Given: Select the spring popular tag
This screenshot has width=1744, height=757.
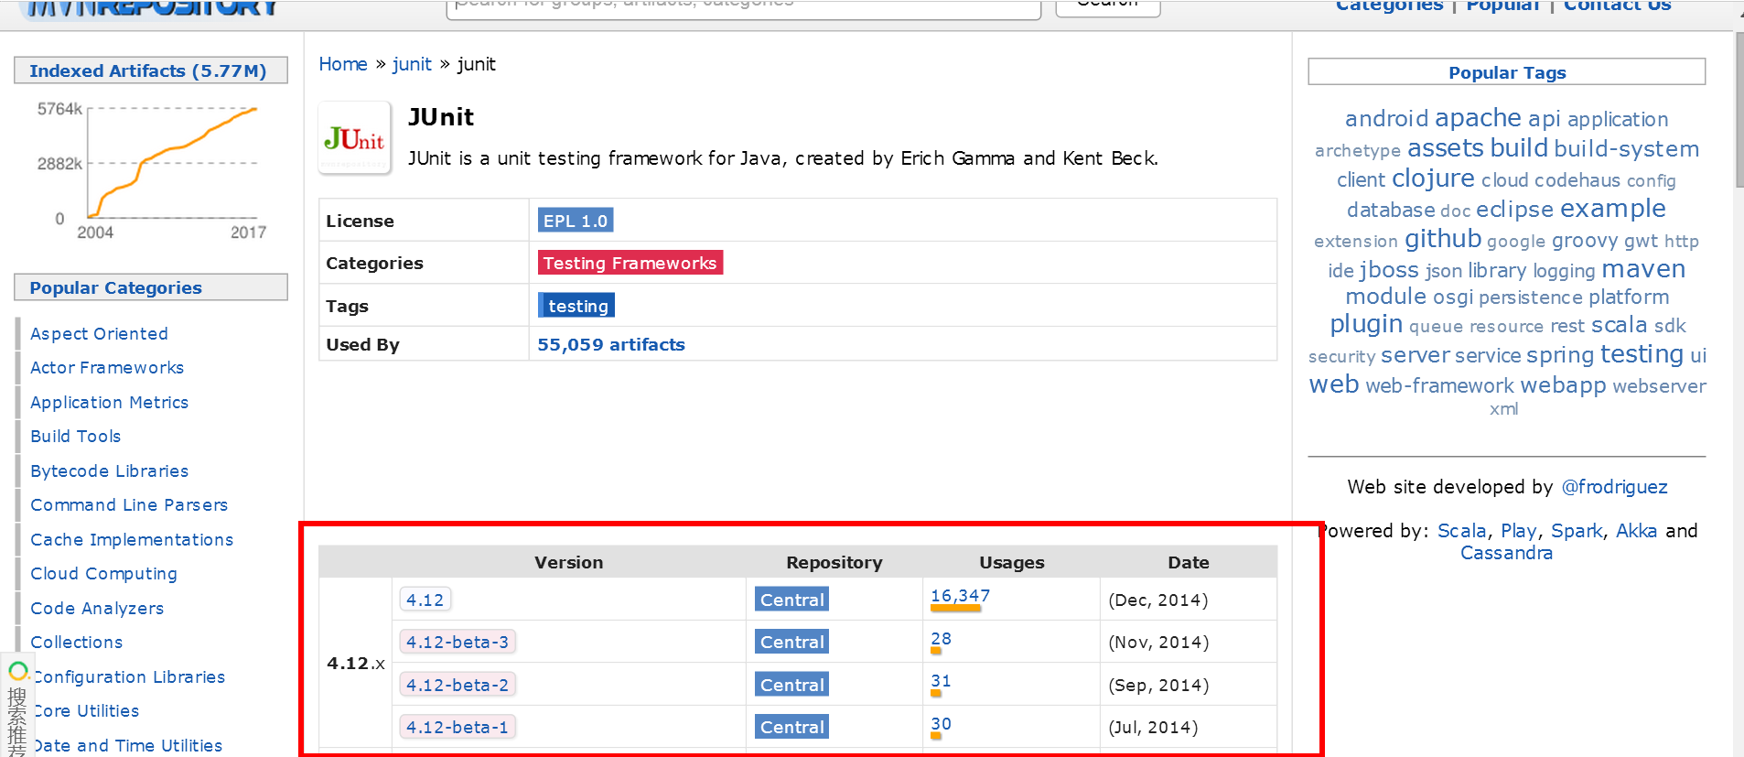Looking at the screenshot, I should (x=1560, y=355).
